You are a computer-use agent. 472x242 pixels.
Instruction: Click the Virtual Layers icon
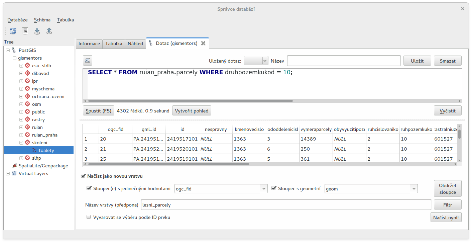(14, 173)
